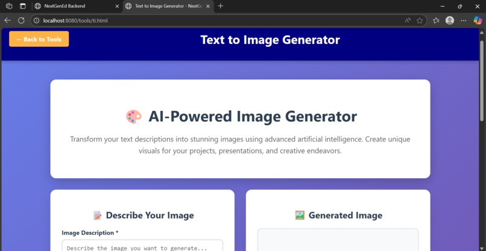Open Read aloud from the address bar

click(x=408, y=20)
